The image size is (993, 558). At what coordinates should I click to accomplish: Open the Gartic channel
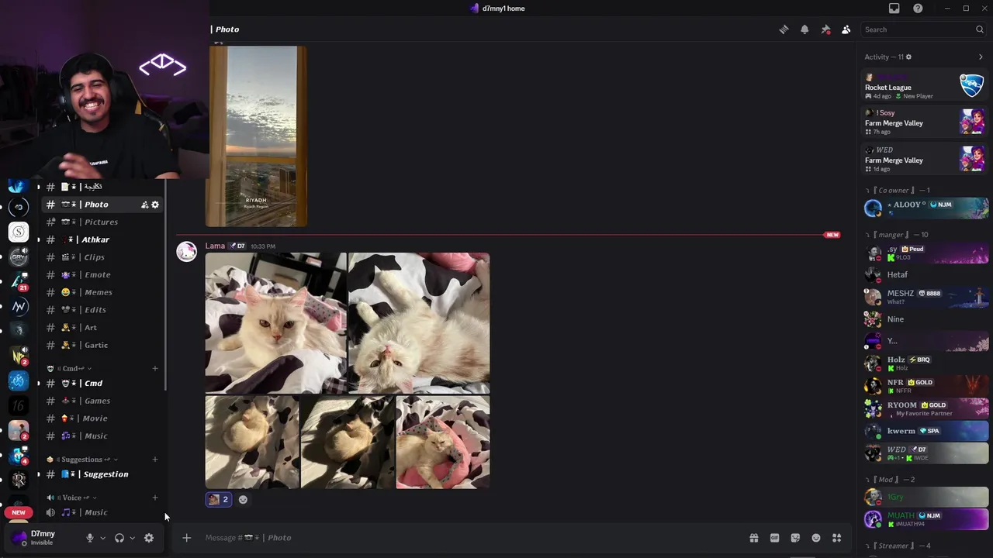coord(101,345)
